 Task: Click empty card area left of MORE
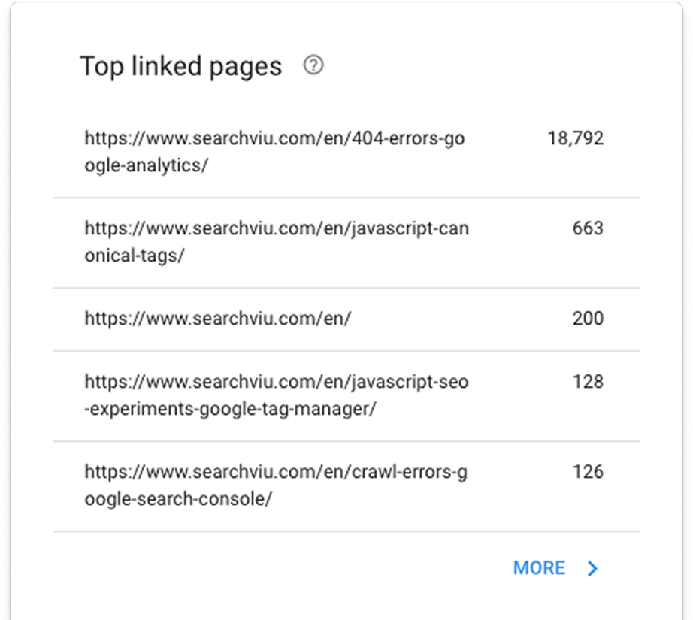tap(286, 568)
